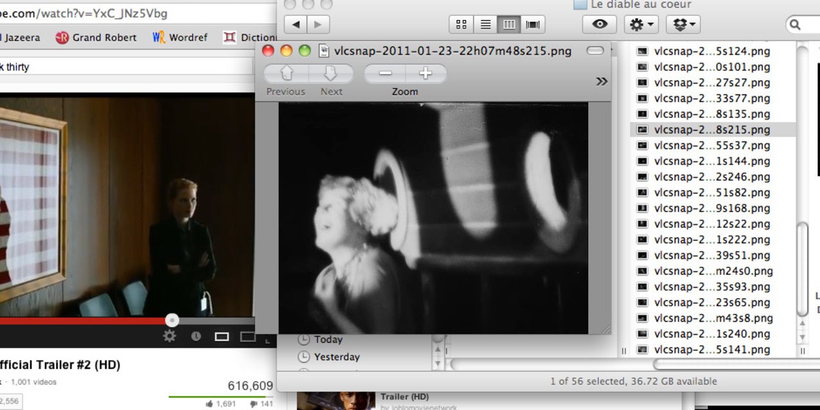Click the Finder file list scrollbar thumb
820x410 pixels.
803,269
